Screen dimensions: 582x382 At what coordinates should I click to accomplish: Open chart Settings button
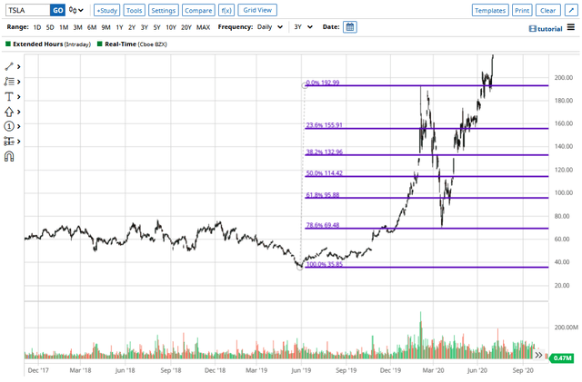[x=164, y=10]
